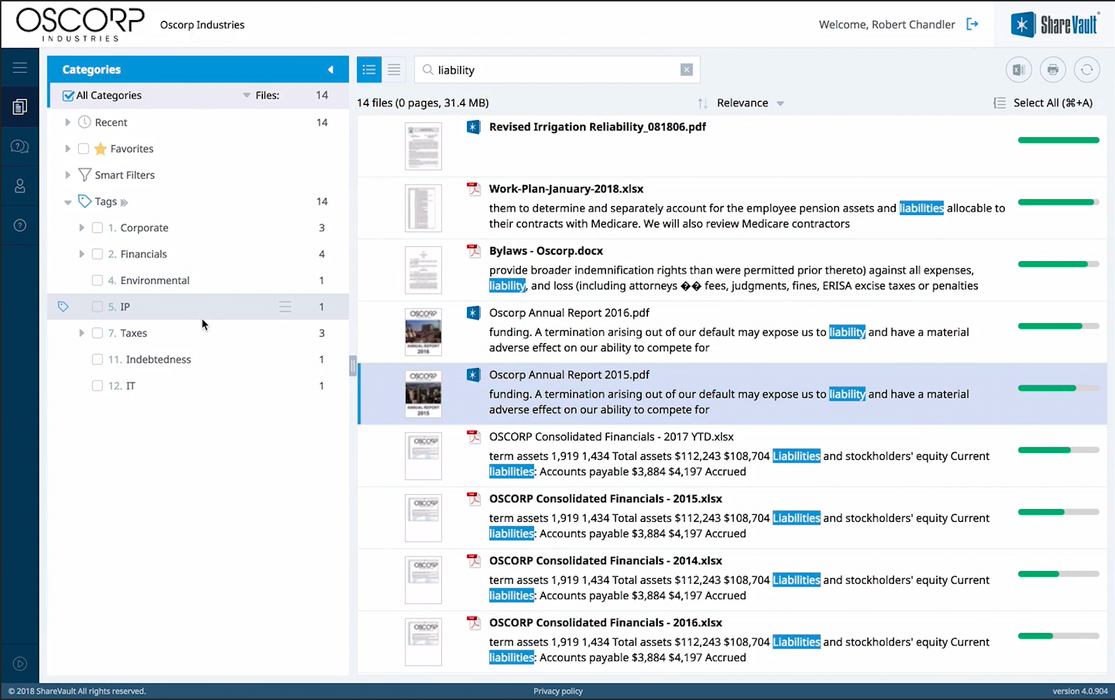Uncheck the All Categories checkbox
This screenshot has height=700, width=1115.
(68, 95)
